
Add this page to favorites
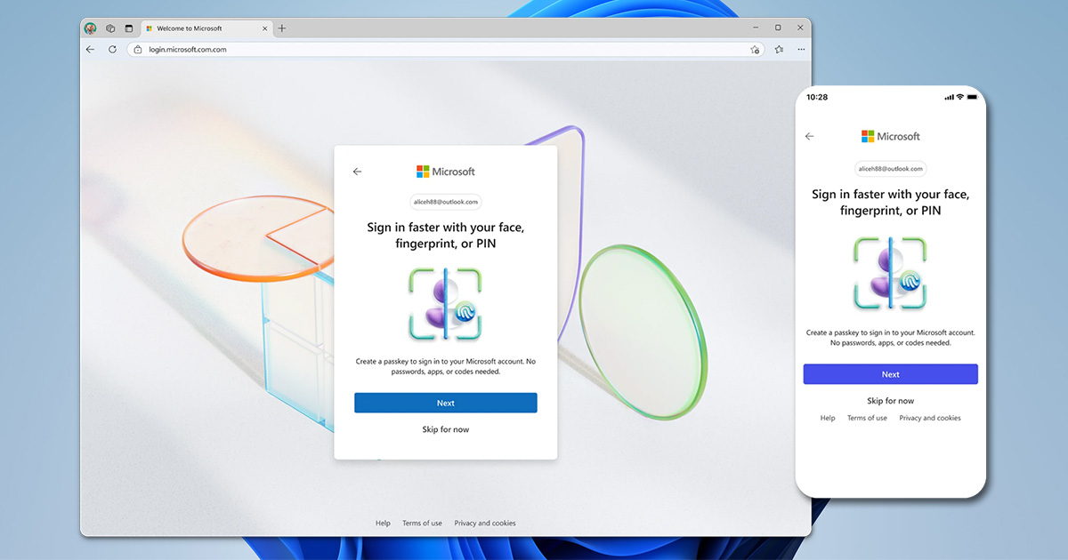tap(755, 50)
